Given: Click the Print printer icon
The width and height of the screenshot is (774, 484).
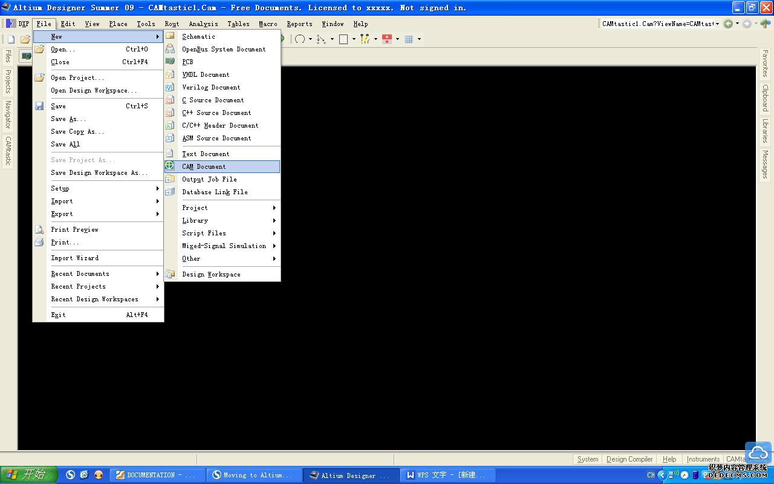Looking at the screenshot, I should tap(39, 242).
